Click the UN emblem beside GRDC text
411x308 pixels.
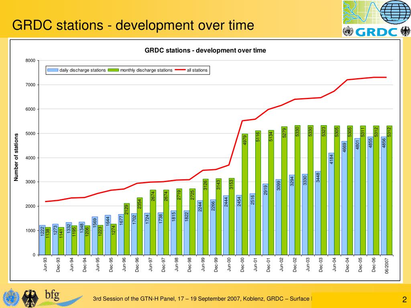coord(348,31)
